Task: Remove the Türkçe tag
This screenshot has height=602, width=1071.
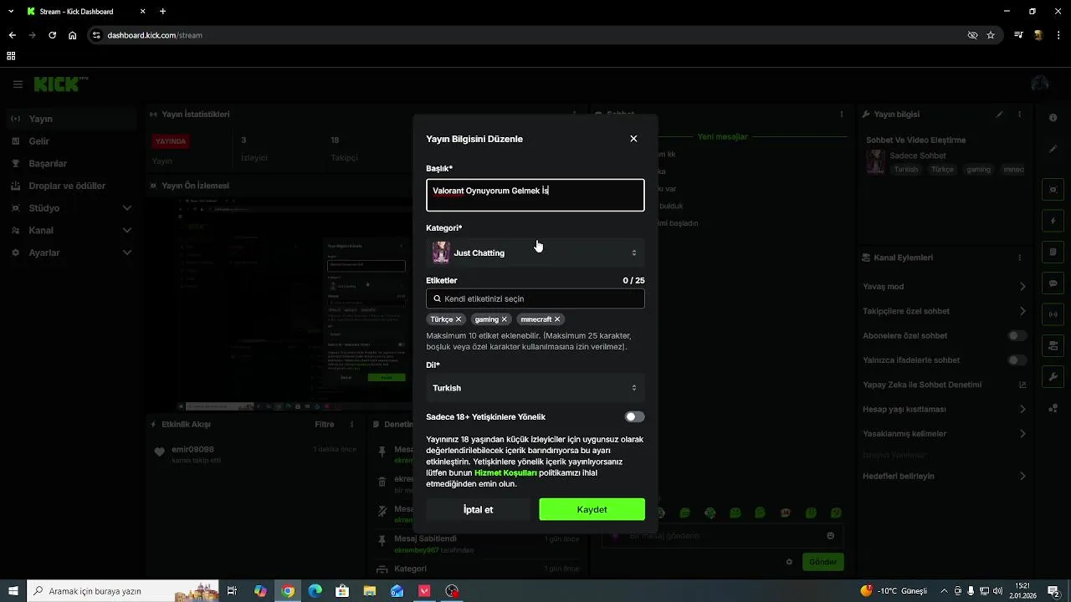Action: (459, 319)
